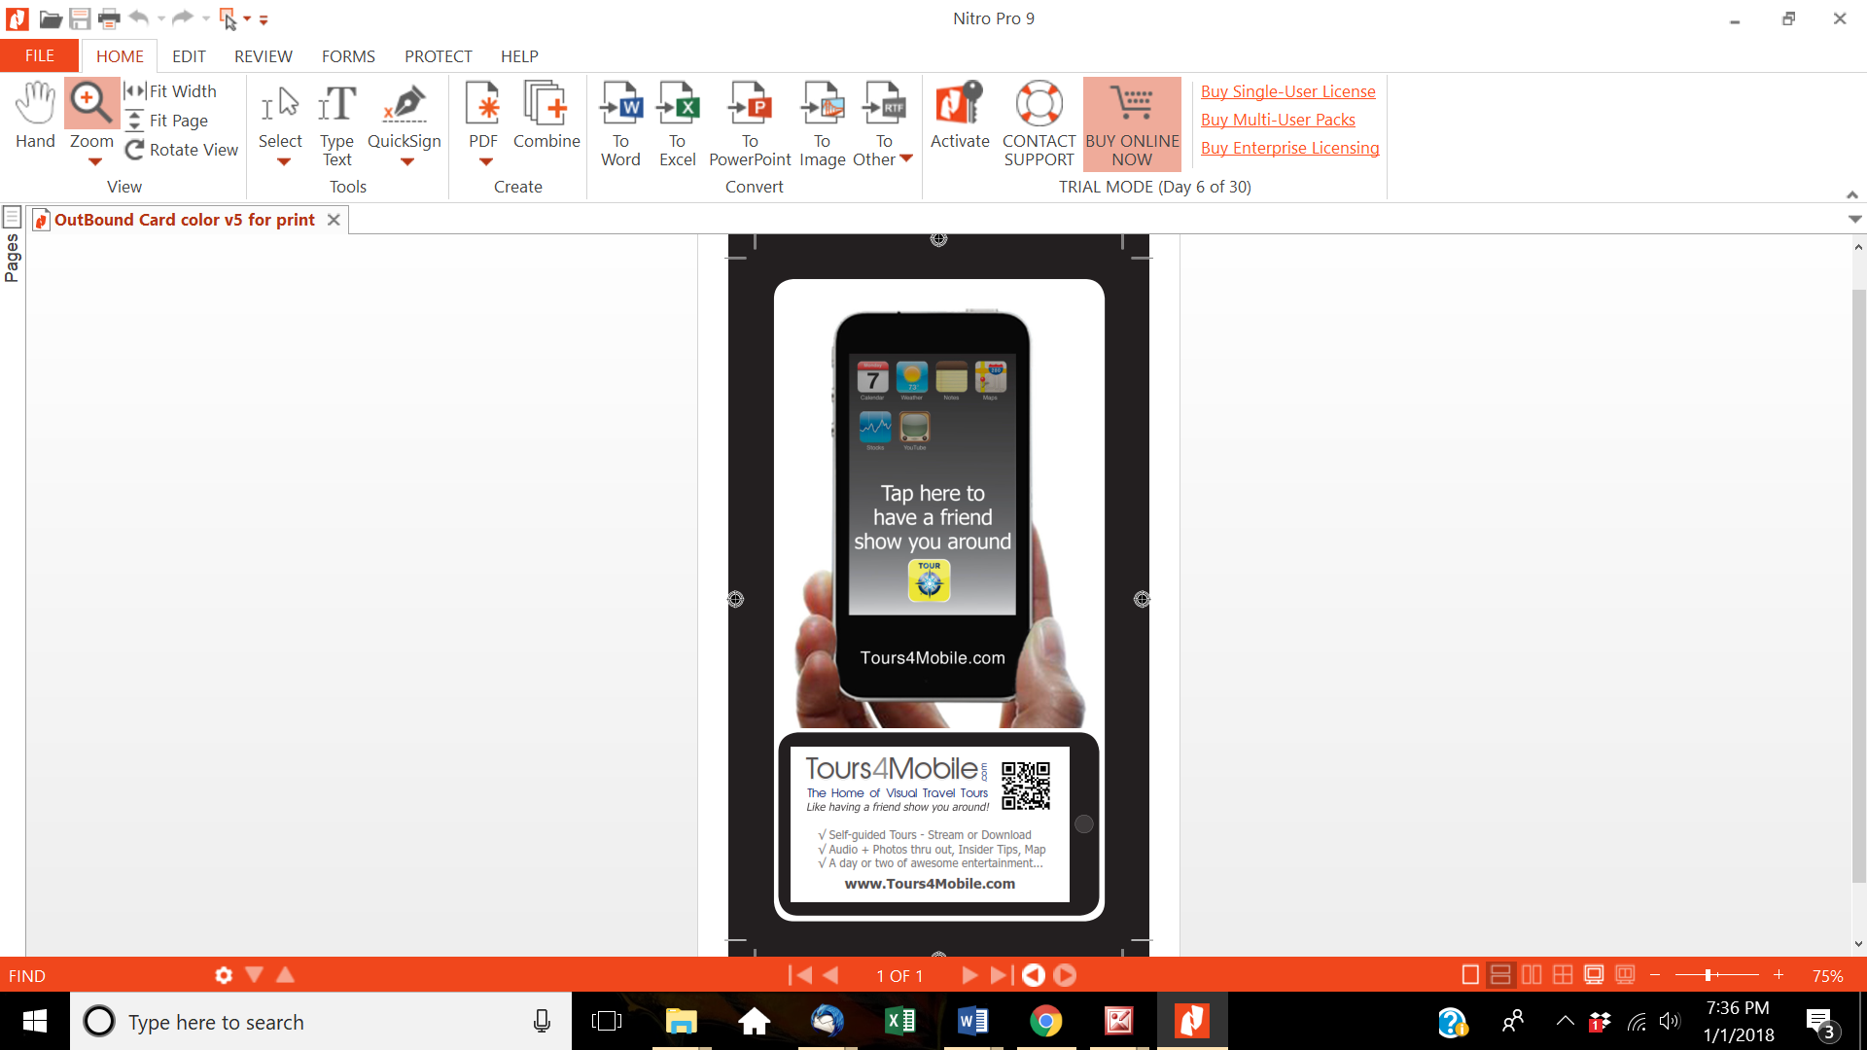Screen dimensions: 1867x1050
Task: Switch to FORMS ribbon tab
Action: (x=348, y=56)
